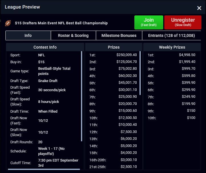Click the 15th prize $4,000.20
206x173 pixels.
coord(129,153)
